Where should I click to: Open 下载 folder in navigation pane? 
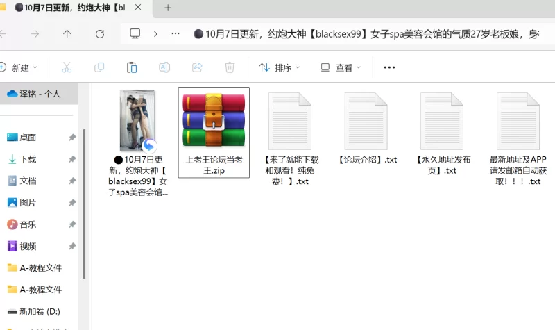(x=28, y=159)
